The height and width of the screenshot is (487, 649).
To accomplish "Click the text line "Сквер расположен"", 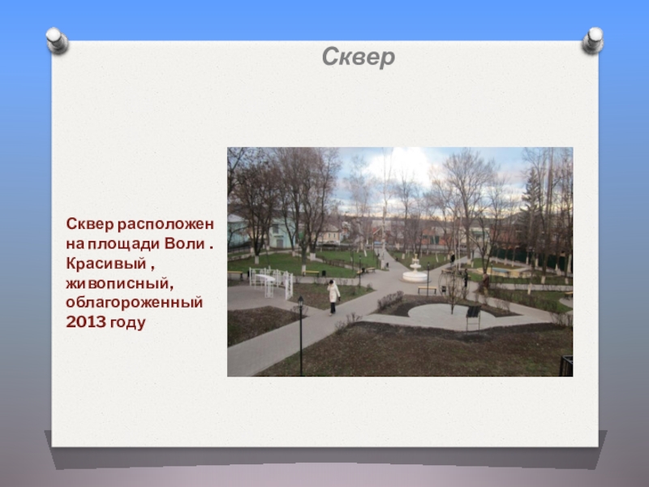I will coord(140,224).
